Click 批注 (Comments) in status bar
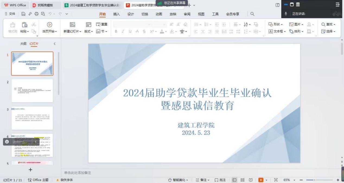The height and width of the screenshot is (183, 344). pyautogui.click(x=220, y=180)
